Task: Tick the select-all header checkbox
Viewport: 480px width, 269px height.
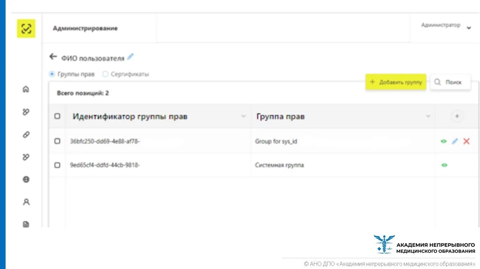Action: pos(57,116)
